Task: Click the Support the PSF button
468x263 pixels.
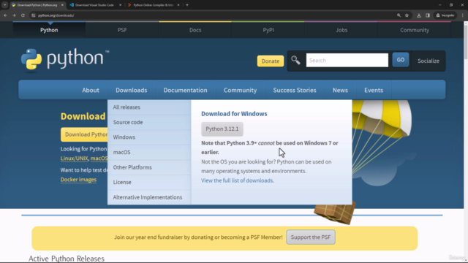Action: (311, 237)
